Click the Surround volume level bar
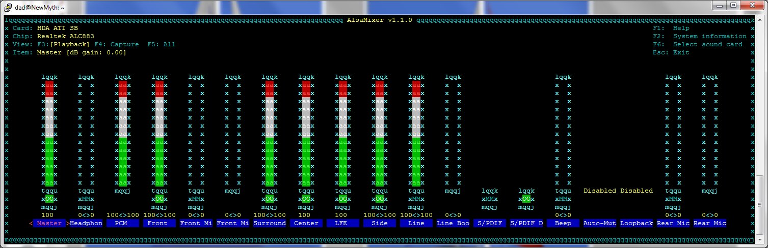The width and height of the screenshot is (768, 248). (270, 133)
